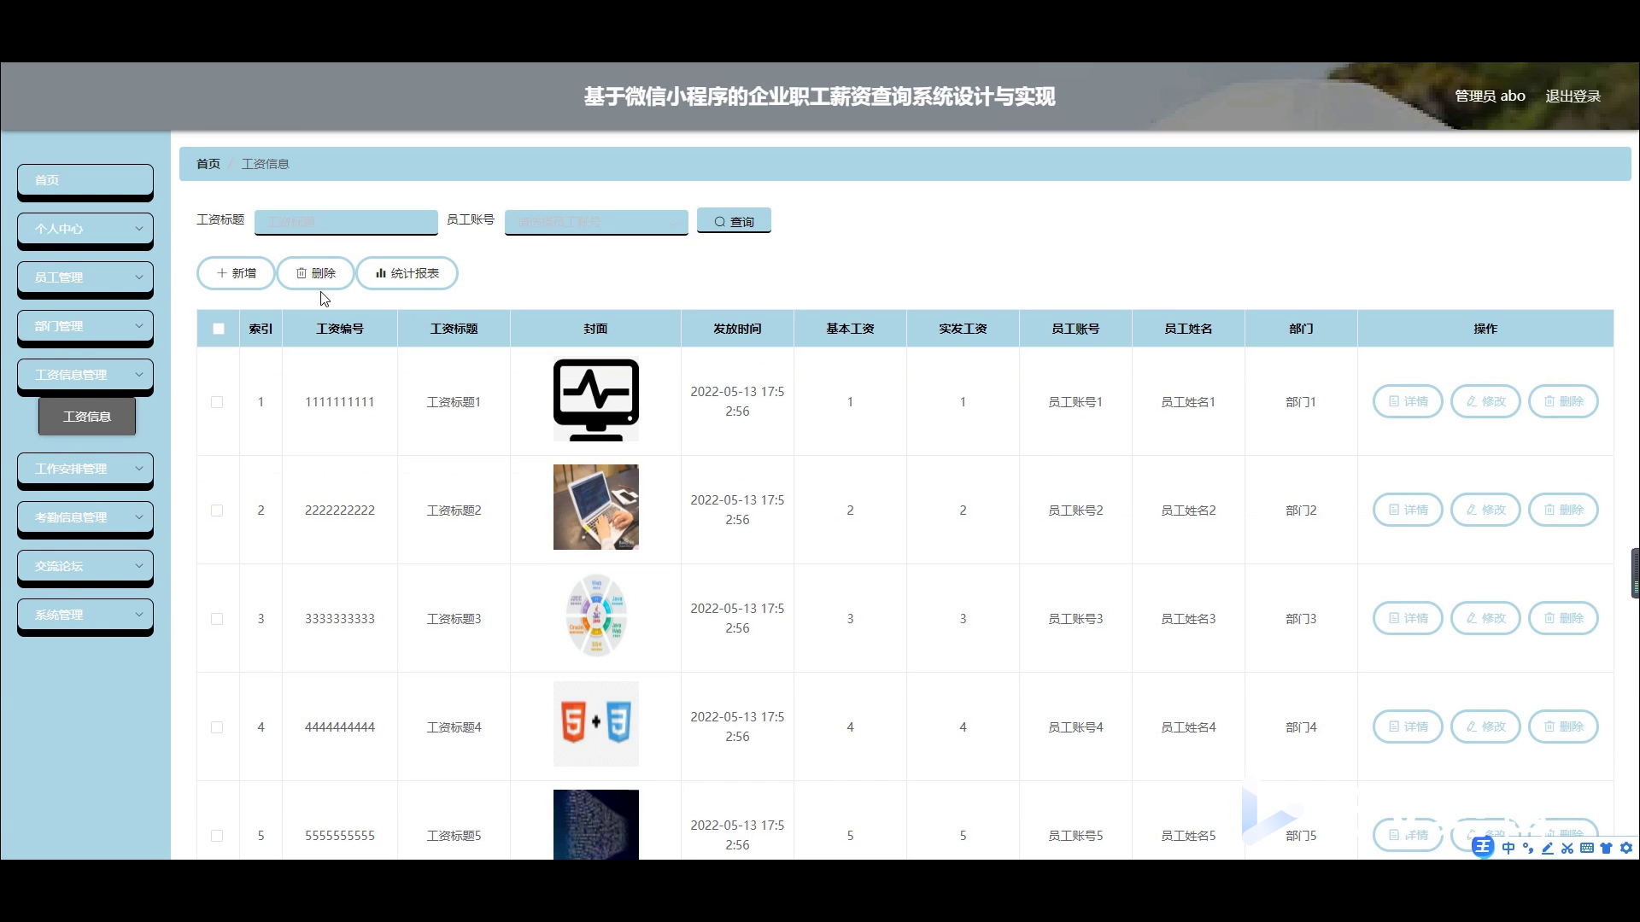Click the 删除 trash icon for 工资标题4
Viewport: 1640px width, 922px height.
pos(1549,727)
